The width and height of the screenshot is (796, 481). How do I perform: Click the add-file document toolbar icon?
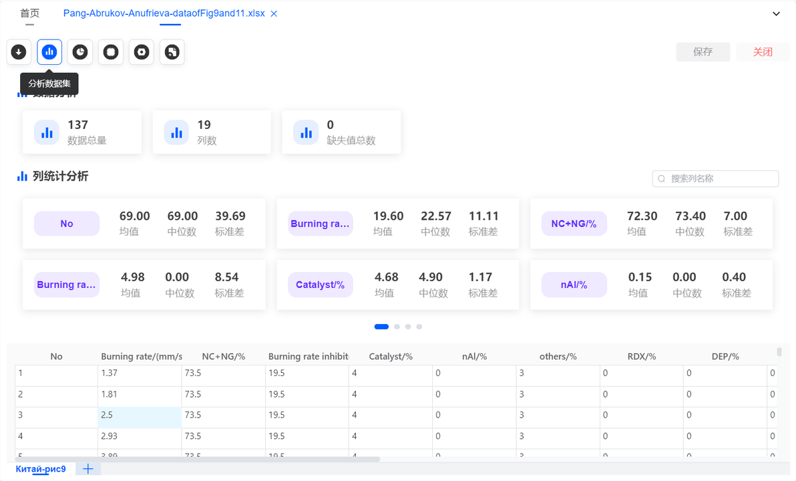[172, 52]
